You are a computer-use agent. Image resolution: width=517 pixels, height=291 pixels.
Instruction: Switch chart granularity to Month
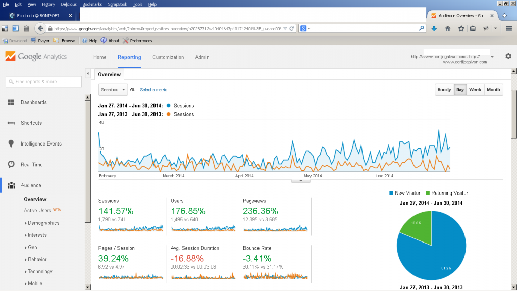click(x=493, y=90)
